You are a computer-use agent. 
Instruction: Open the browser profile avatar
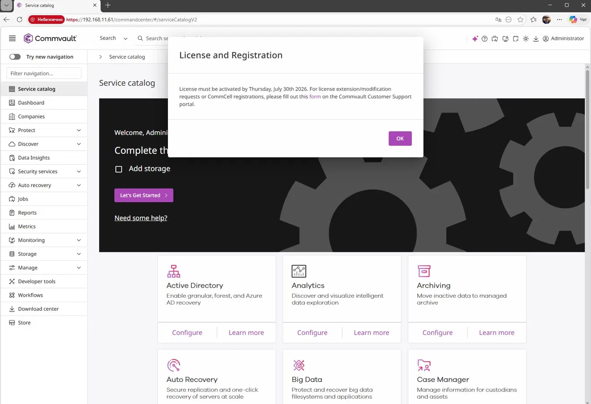click(547, 20)
